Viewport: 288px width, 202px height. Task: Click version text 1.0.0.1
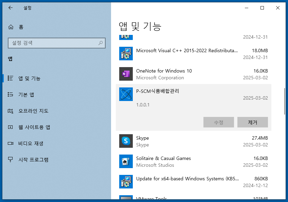(x=143, y=105)
